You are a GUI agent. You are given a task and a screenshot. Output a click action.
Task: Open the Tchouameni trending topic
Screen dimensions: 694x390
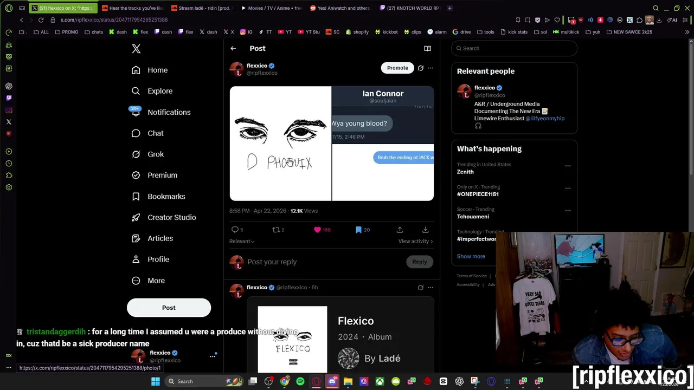tap(473, 217)
